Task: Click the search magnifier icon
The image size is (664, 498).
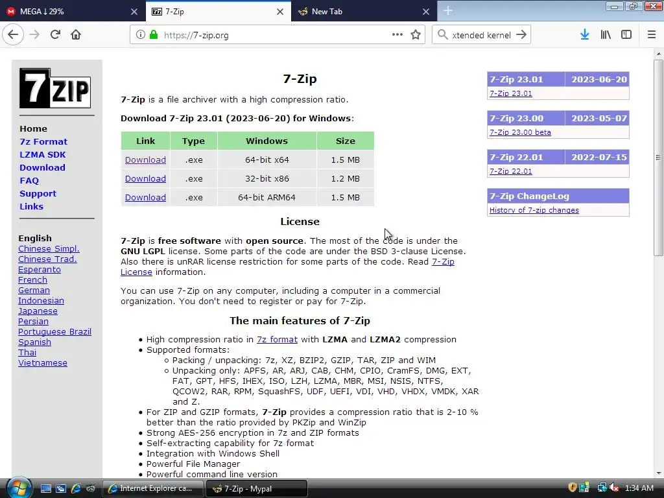Action: pyautogui.click(x=442, y=35)
